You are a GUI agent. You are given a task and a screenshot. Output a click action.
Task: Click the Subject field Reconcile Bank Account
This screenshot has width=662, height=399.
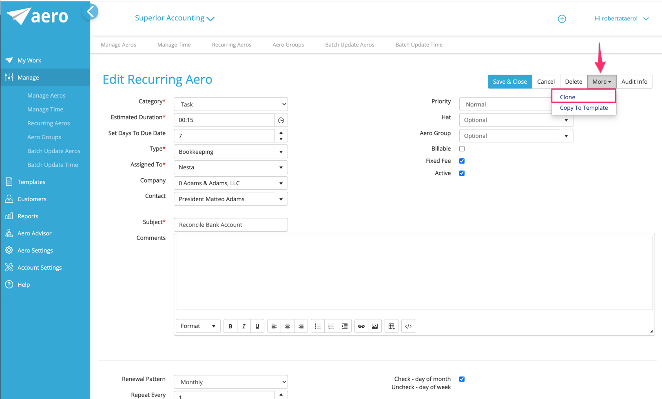click(x=231, y=225)
